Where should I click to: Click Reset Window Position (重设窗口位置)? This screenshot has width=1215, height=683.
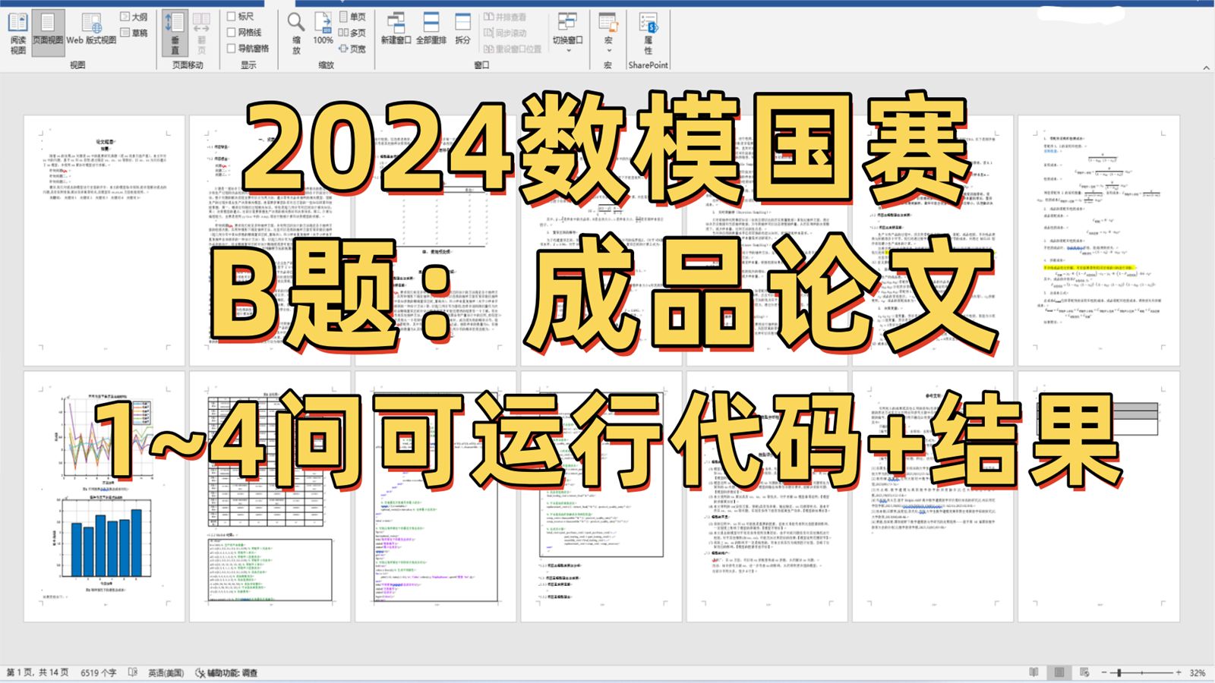click(x=513, y=49)
